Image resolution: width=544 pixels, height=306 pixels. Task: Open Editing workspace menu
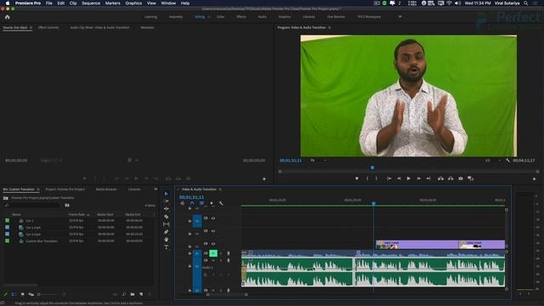[209, 17]
